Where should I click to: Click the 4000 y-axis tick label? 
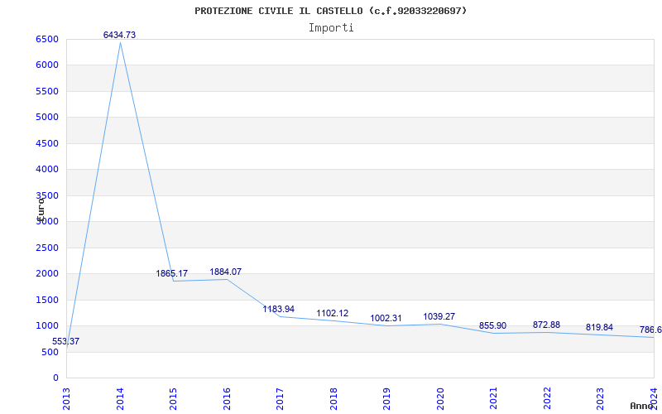(x=47, y=170)
